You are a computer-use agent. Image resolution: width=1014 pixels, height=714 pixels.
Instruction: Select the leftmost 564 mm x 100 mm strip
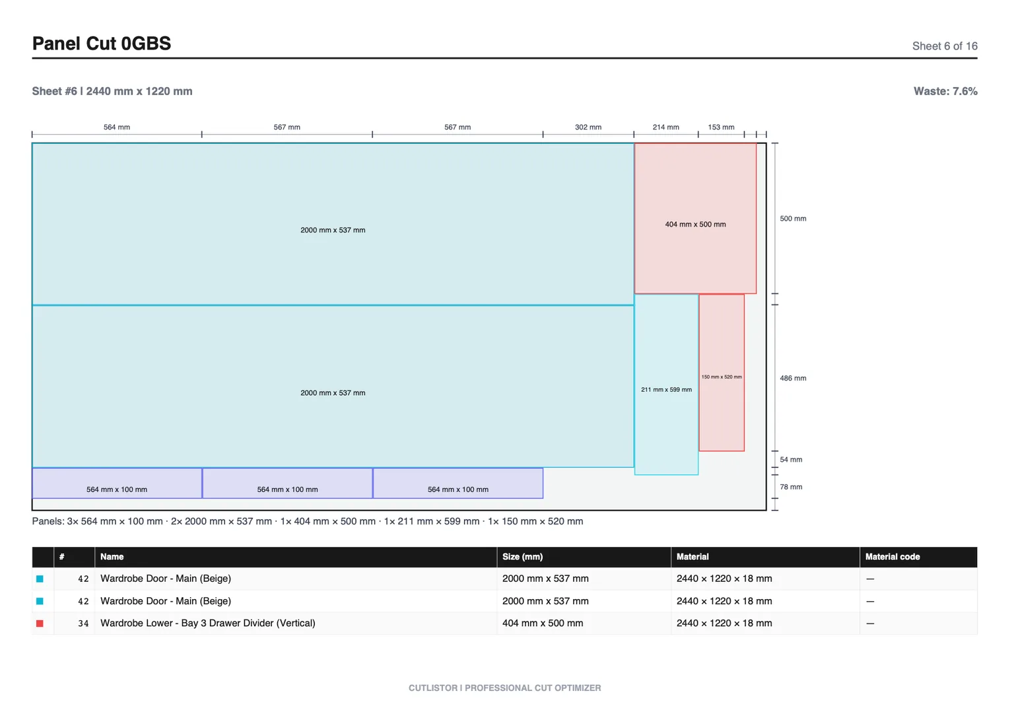click(x=117, y=483)
